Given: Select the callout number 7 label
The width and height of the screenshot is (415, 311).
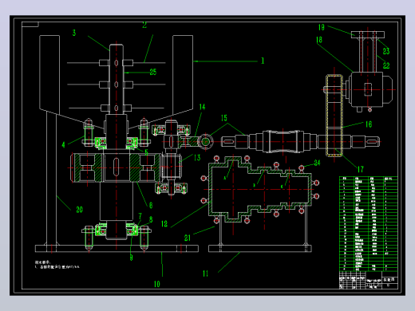Looking at the screenshot, I should [140, 216].
